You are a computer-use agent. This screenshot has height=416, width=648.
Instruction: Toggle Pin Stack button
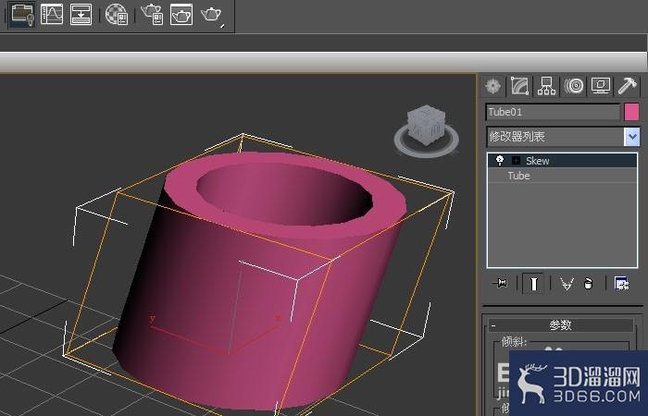(x=500, y=284)
